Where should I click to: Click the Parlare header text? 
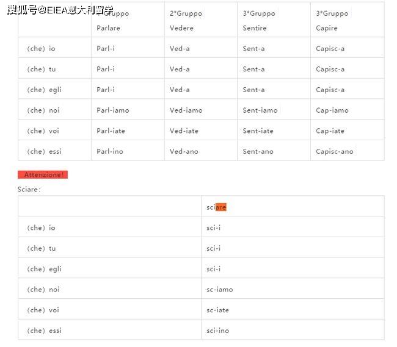pos(108,28)
